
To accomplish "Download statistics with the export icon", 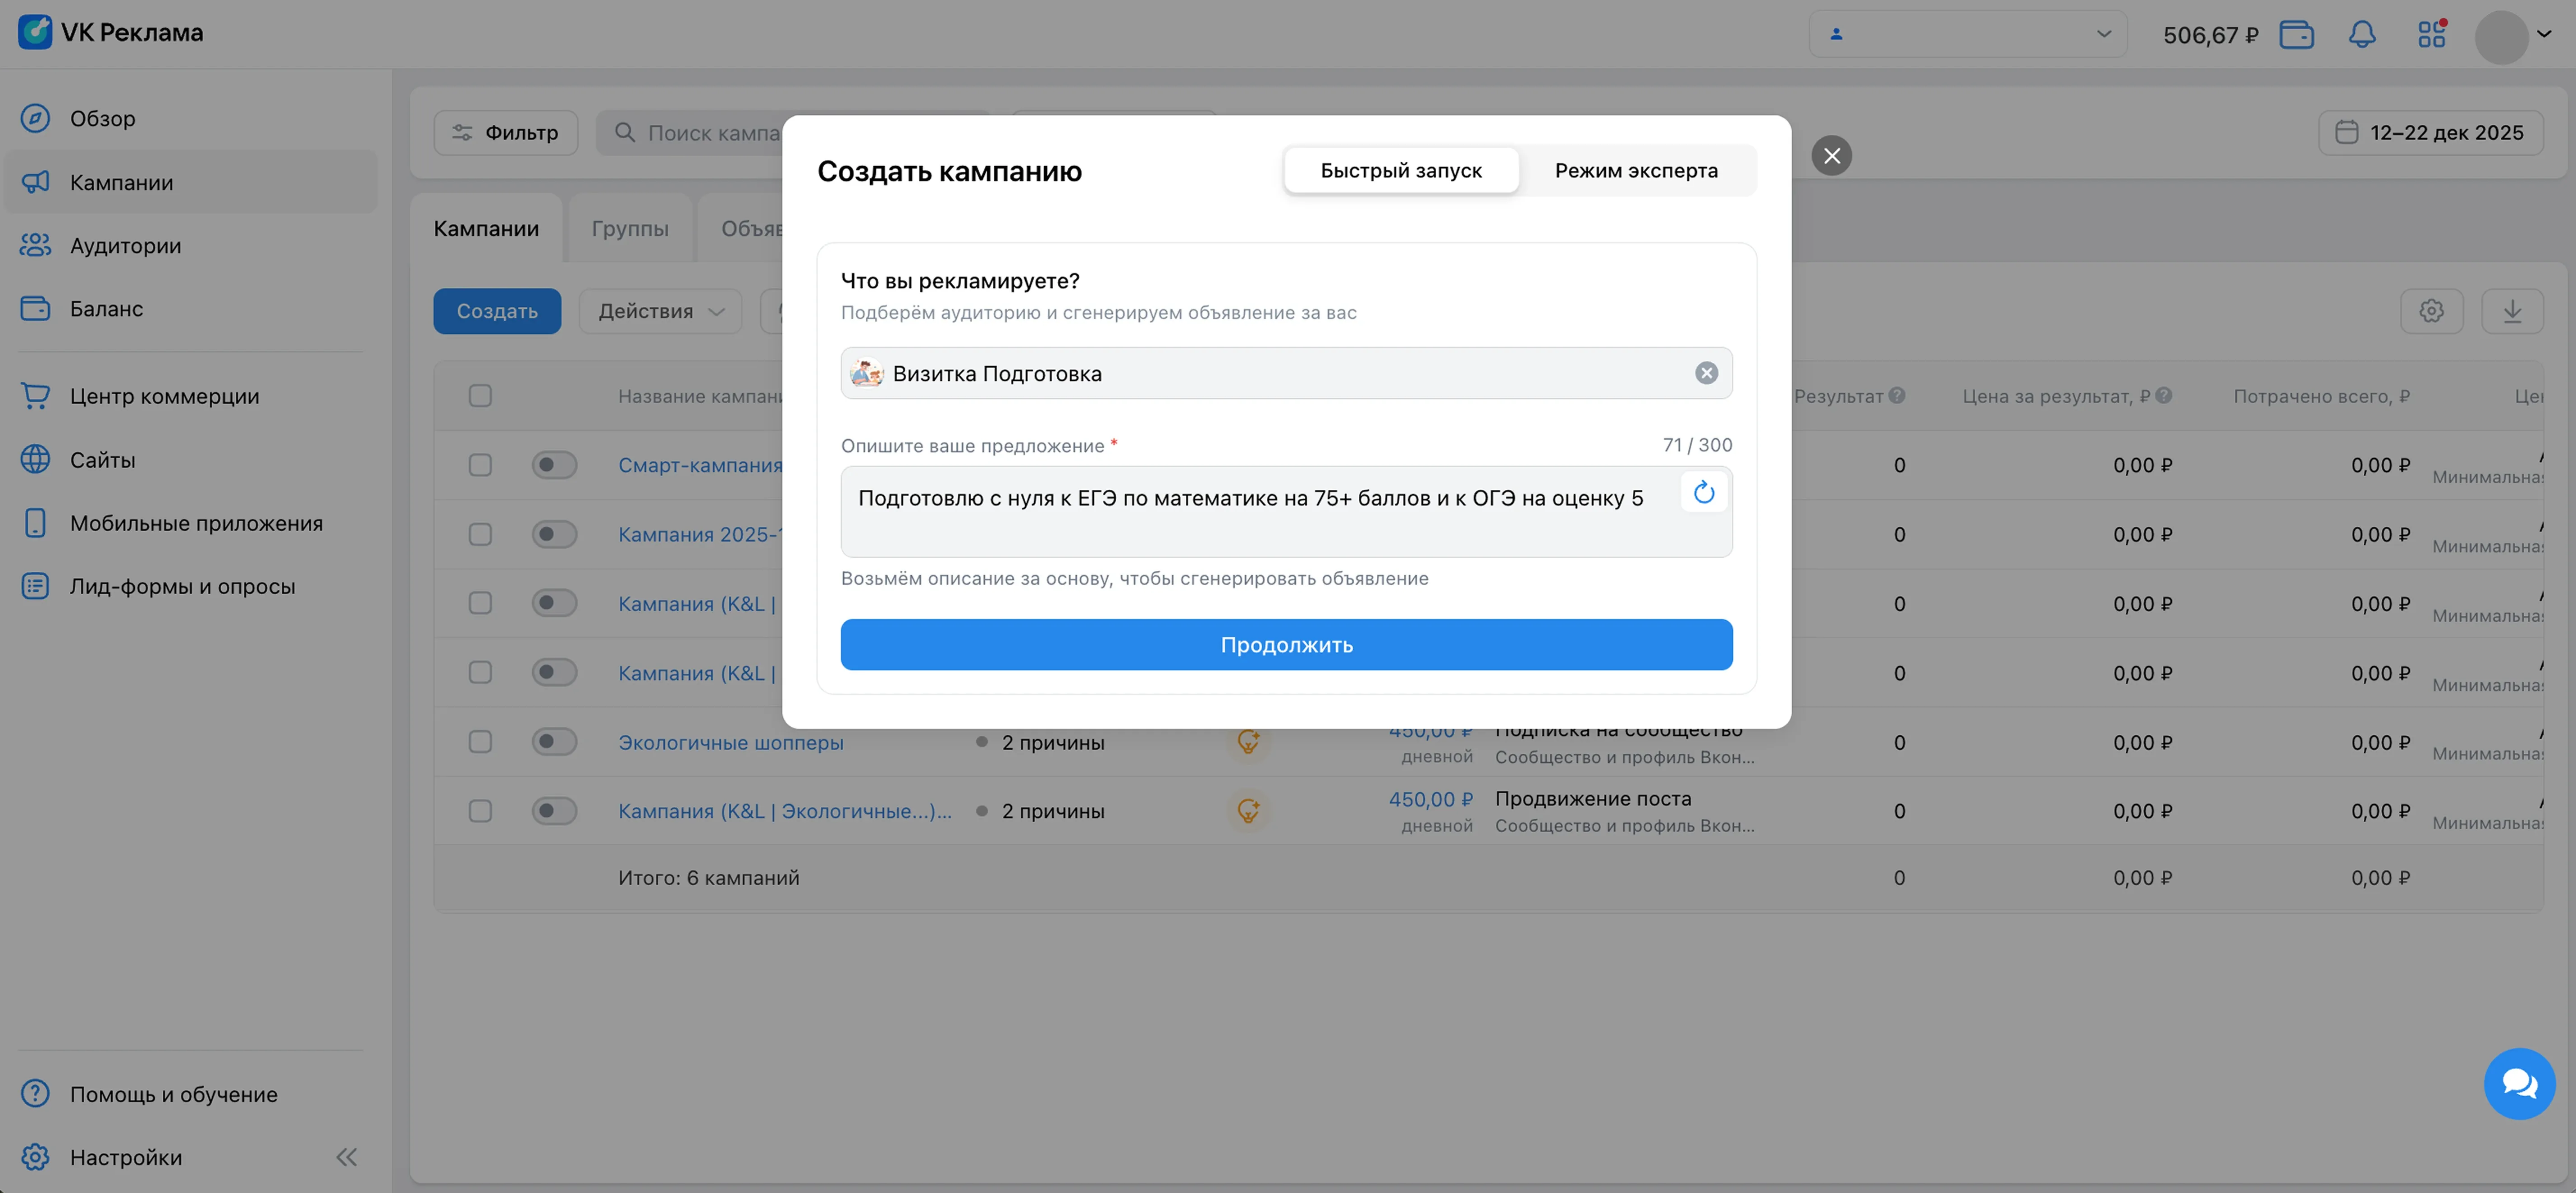I will coord(2513,311).
